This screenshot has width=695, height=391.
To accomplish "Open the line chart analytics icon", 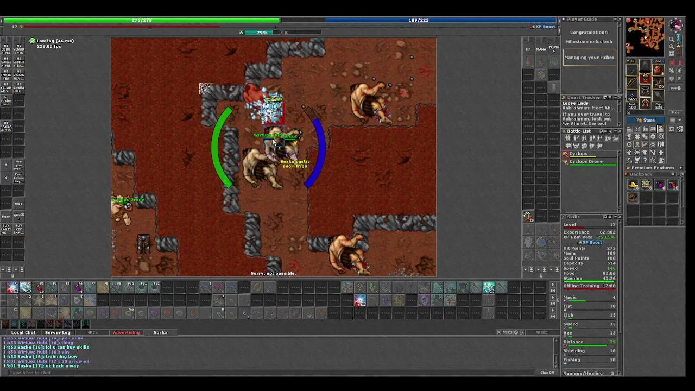I will click(645, 144).
